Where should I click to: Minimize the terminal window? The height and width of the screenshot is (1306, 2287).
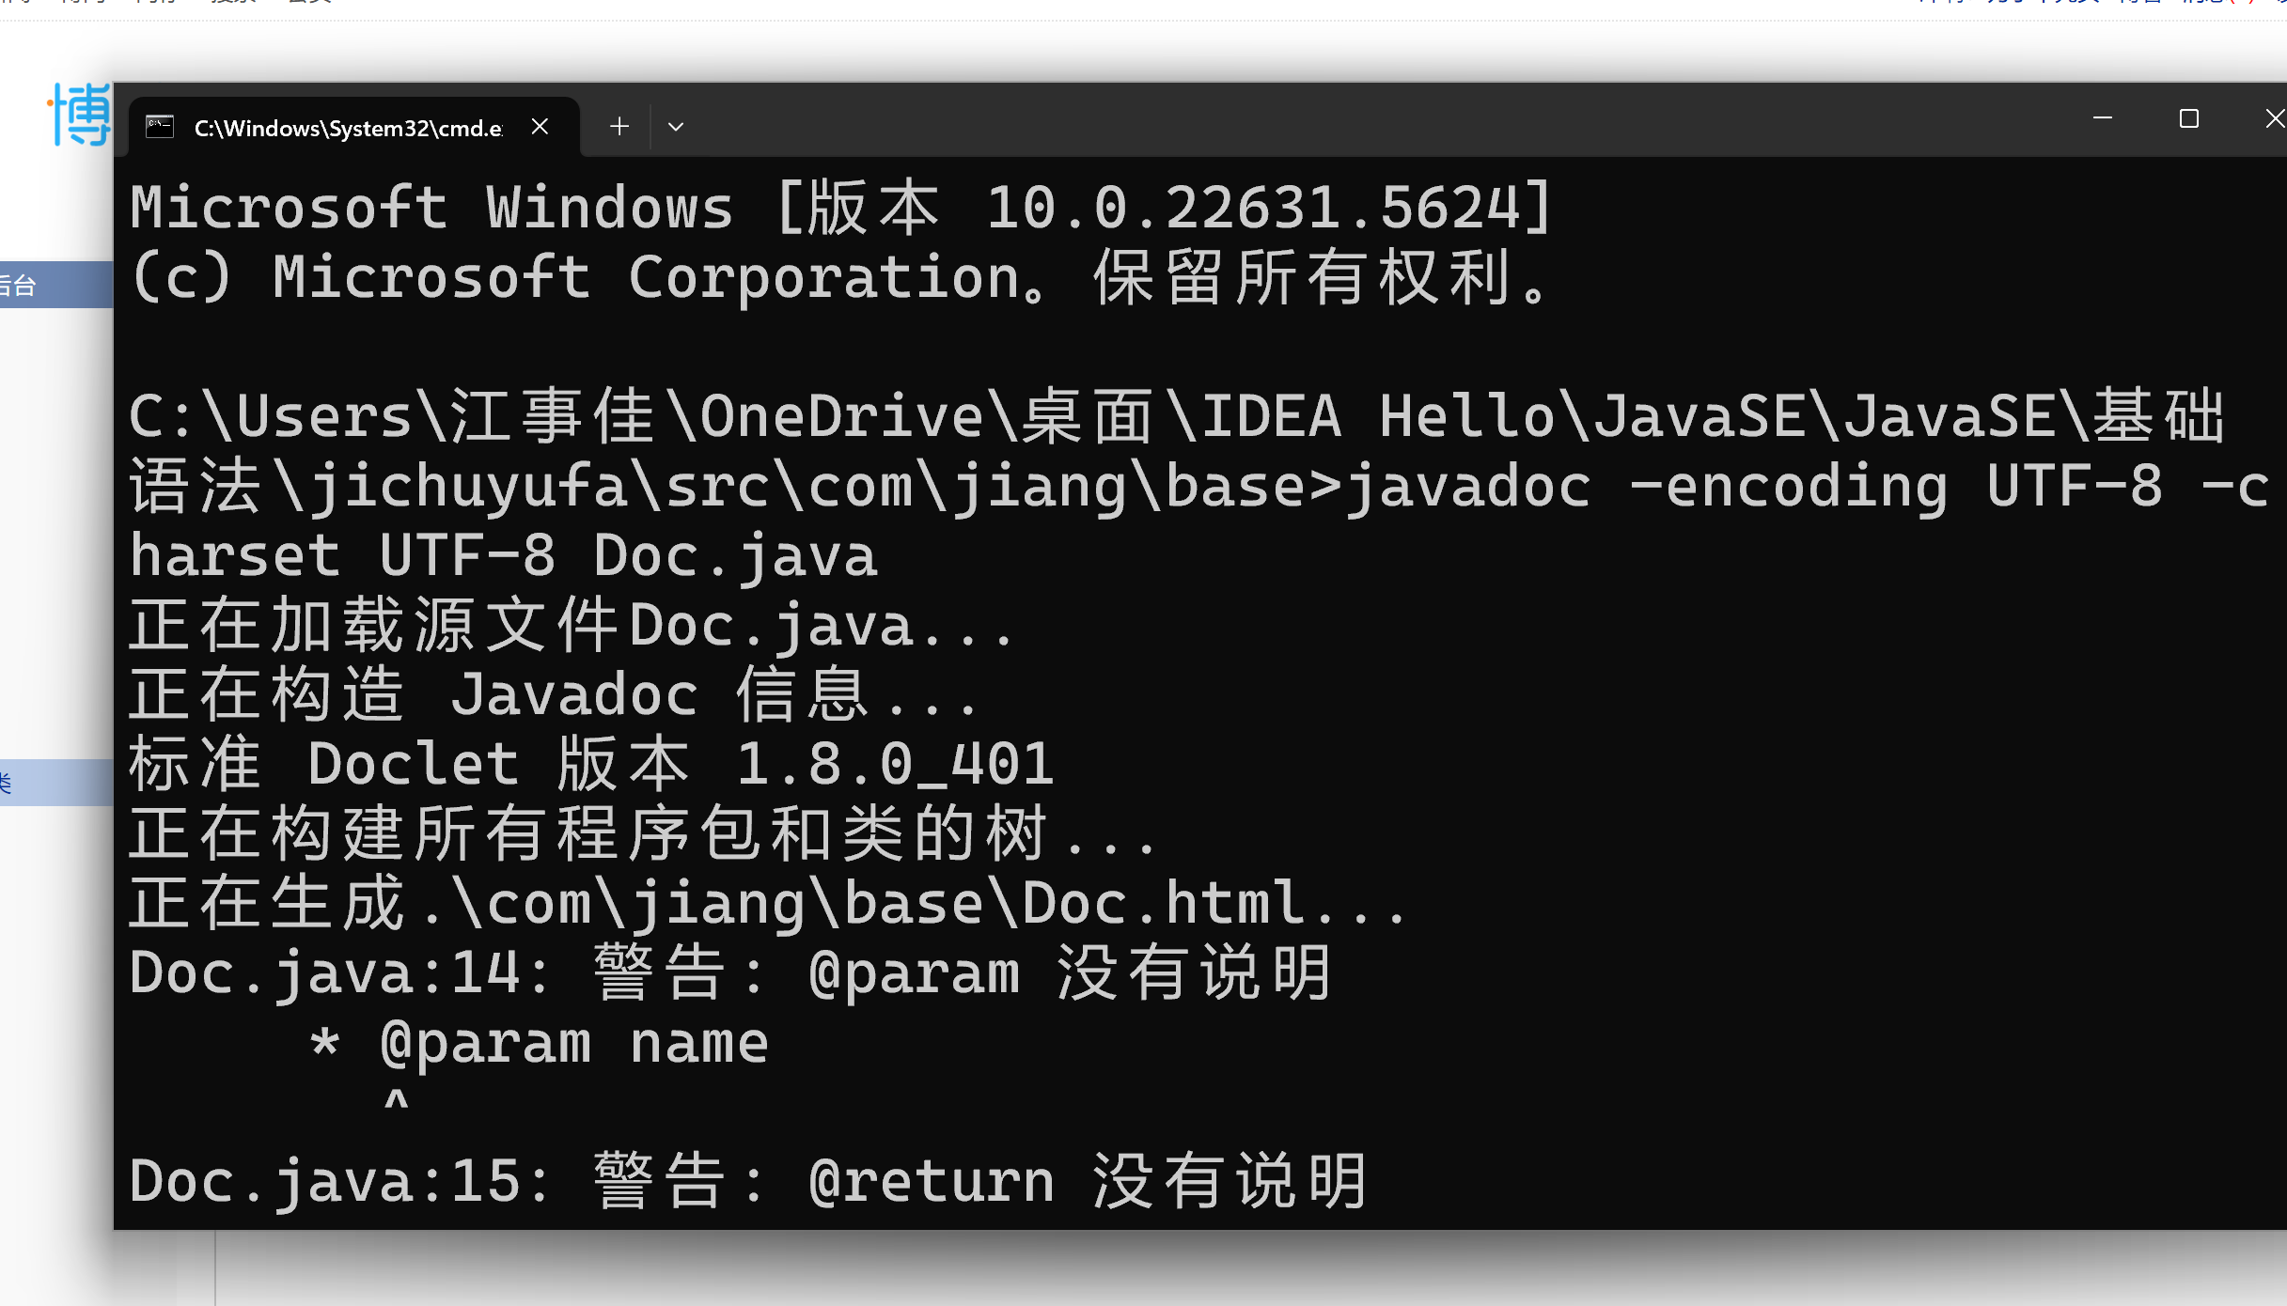pyautogui.click(x=2103, y=118)
